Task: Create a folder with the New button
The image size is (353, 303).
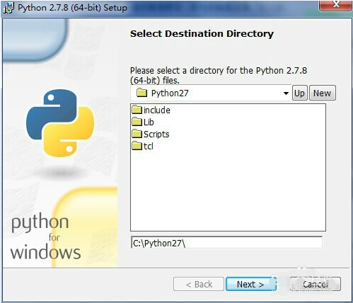Action: (322, 93)
